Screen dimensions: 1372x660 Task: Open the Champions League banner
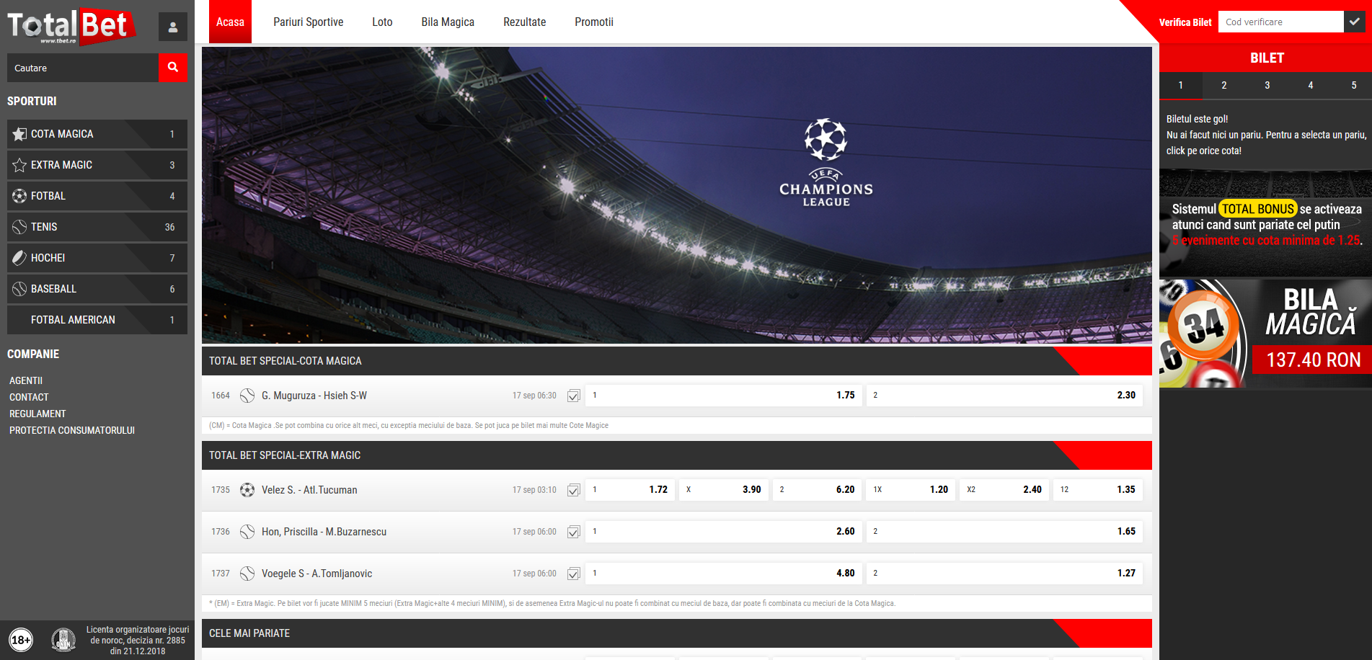[677, 195]
